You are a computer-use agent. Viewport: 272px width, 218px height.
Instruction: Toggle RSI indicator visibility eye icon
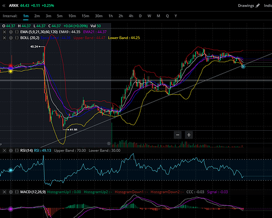(11, 151)
